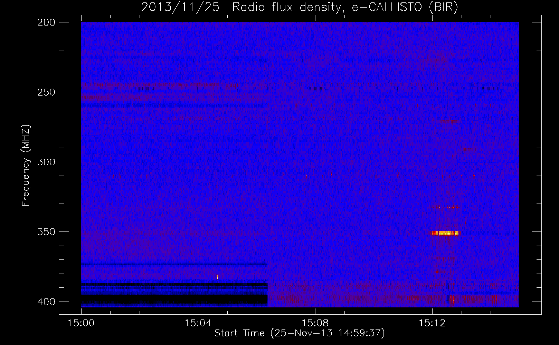Click the "300" frequency tick label
This screenshot has width=559, height=345.
pyautogui.click(x=46, y=162)
